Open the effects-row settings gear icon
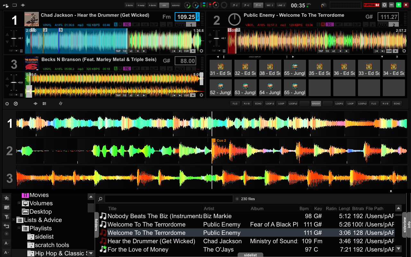The height and width of the screenshot is (257, 411). (x=7, y=103)
